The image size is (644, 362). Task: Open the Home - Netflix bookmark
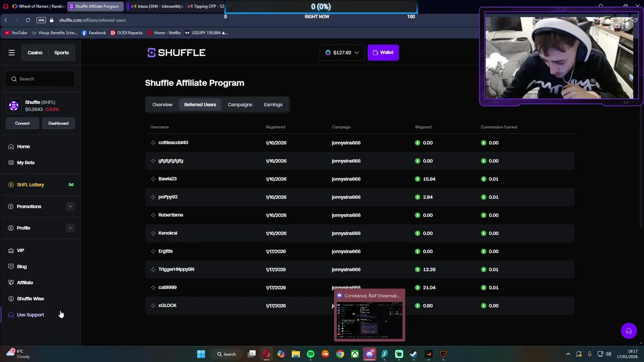164,33
